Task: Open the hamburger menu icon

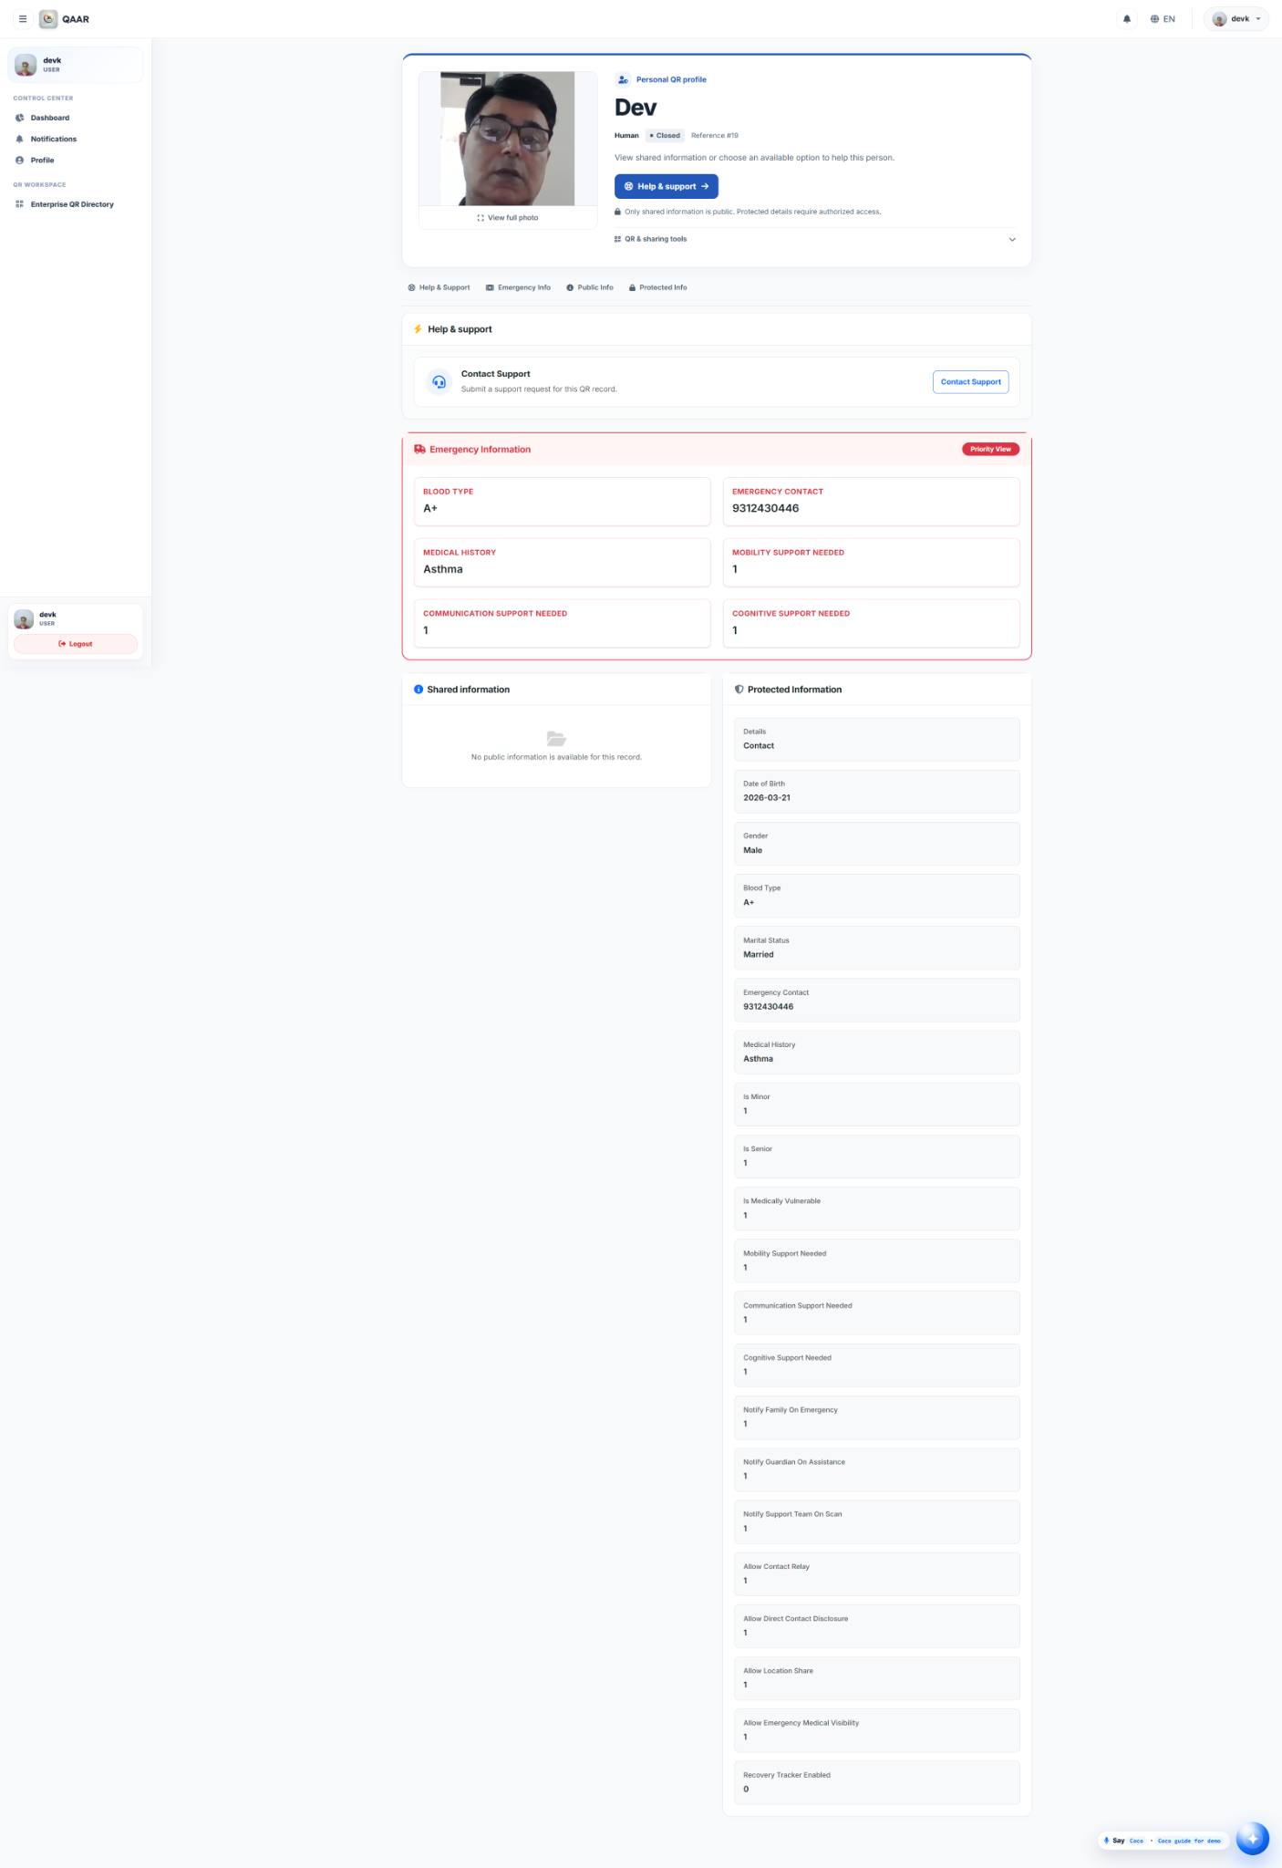Action: (x=23, y=19)
